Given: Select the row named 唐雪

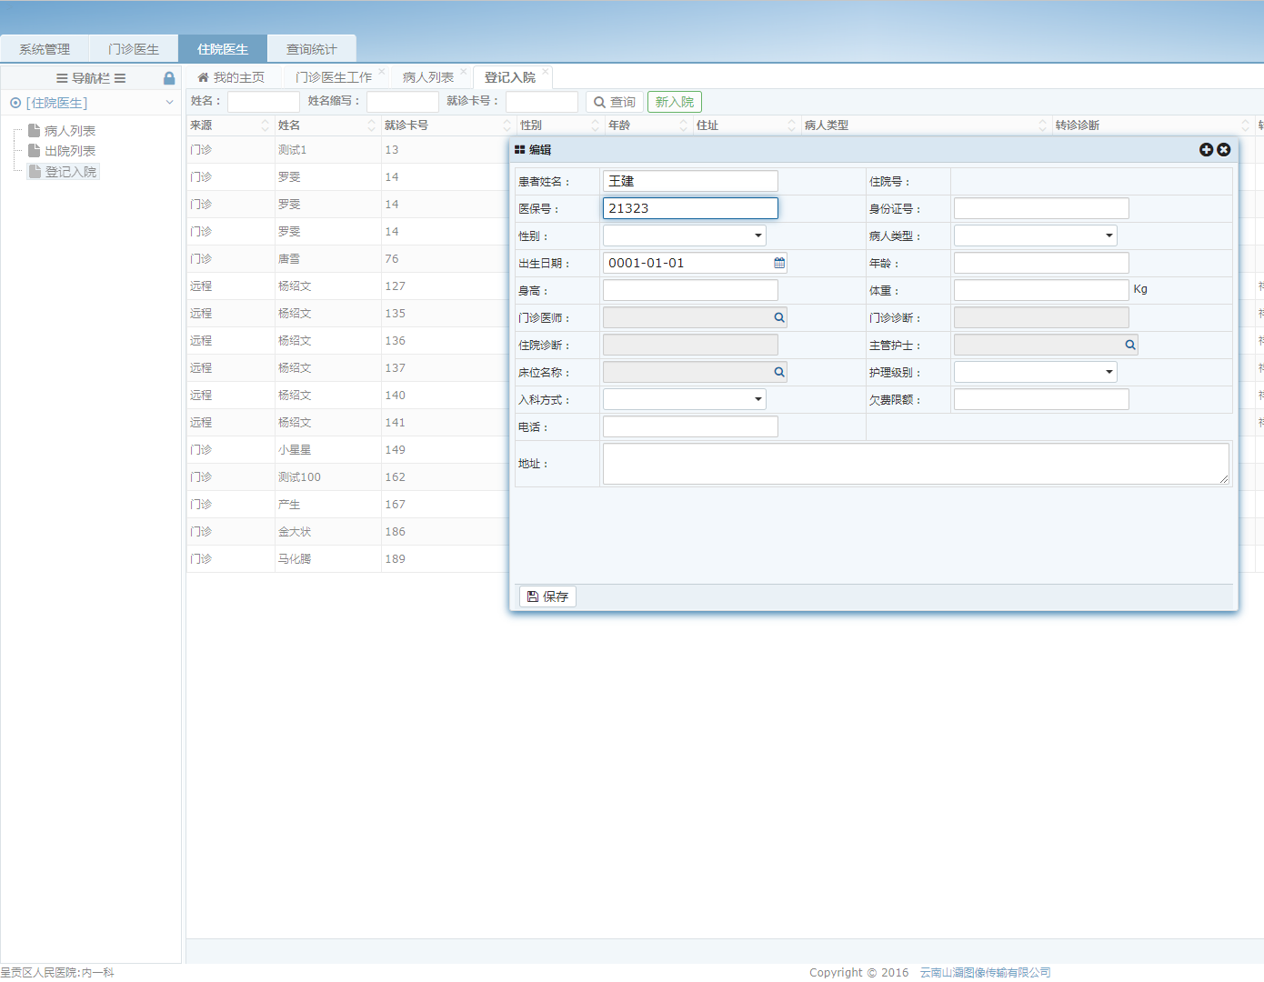Looking at the screenshot, I should tap(347, 259).
